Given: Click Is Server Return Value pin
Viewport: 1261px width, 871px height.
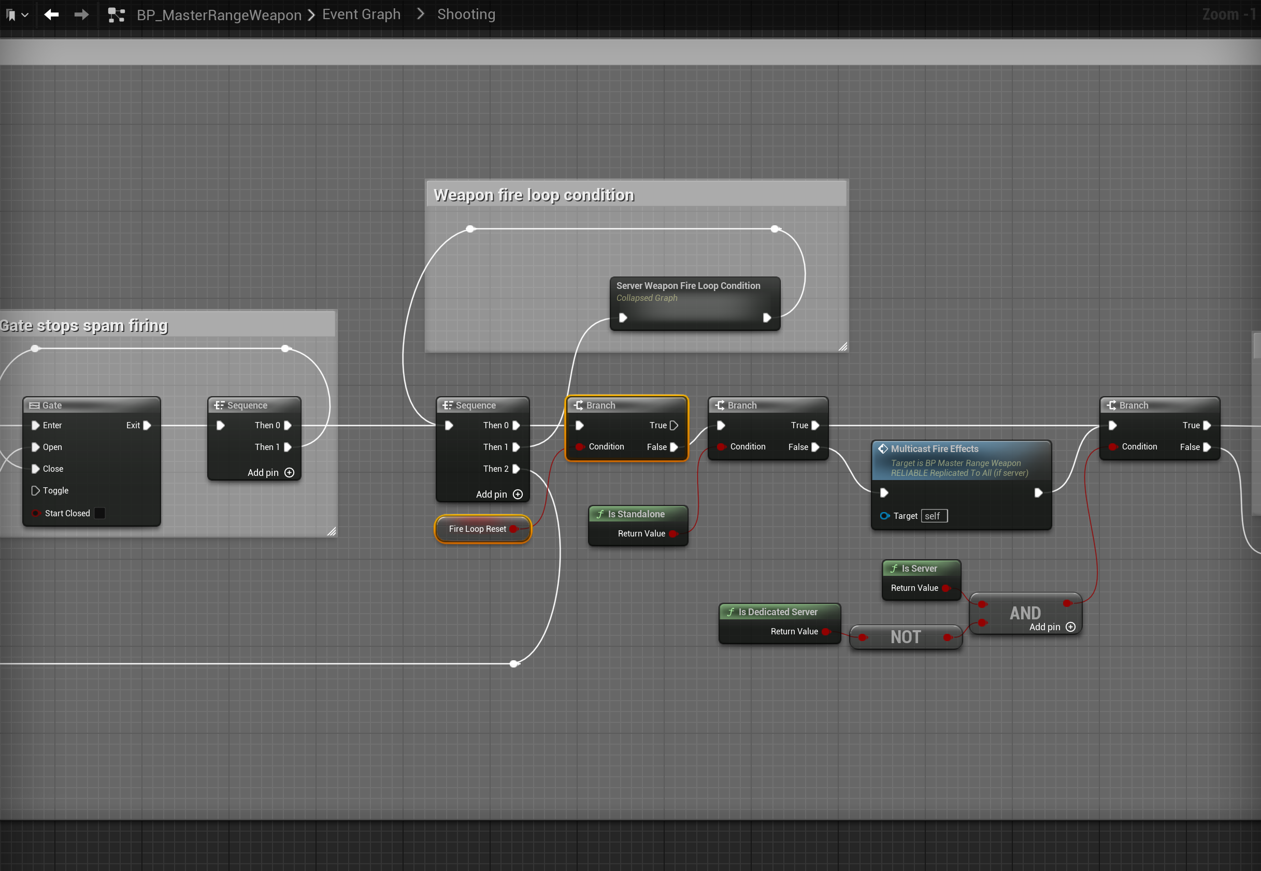Looking at the screenshot, I should coord(946,588).
